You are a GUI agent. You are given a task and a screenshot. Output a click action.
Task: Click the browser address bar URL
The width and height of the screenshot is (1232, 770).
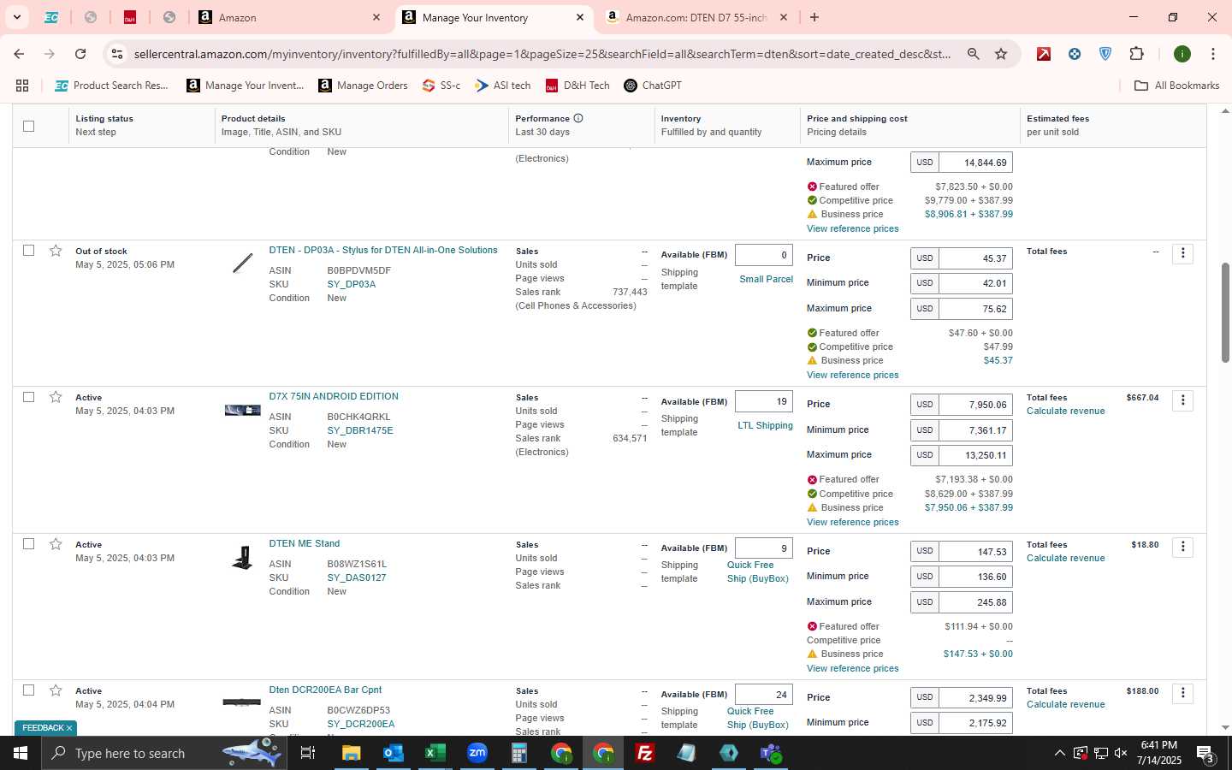[542, 54]
